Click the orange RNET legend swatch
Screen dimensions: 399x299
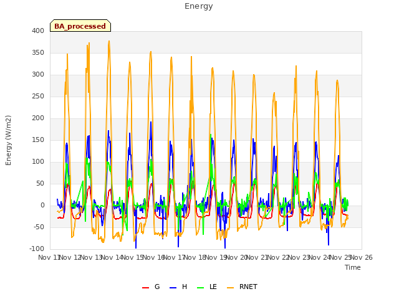(230, 288)
